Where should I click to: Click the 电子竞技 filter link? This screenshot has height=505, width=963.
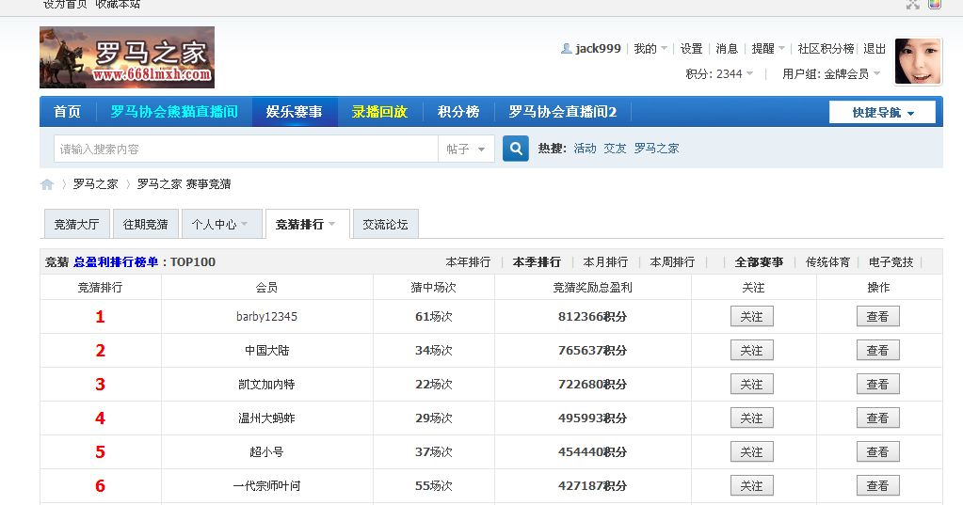tap(891, 262)
